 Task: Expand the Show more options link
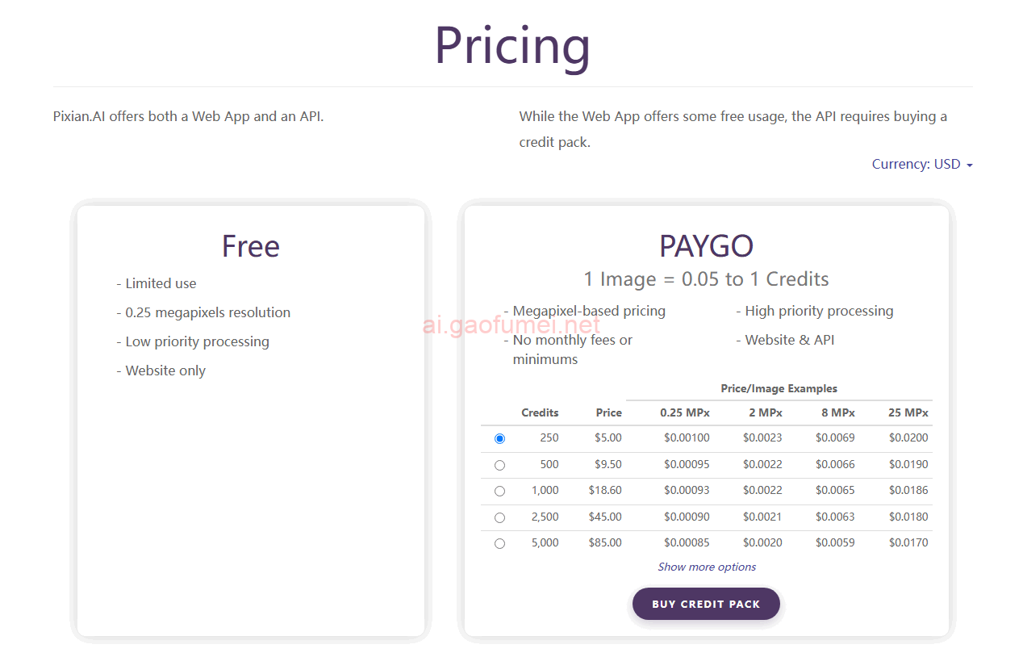click(x=707, y=567)
